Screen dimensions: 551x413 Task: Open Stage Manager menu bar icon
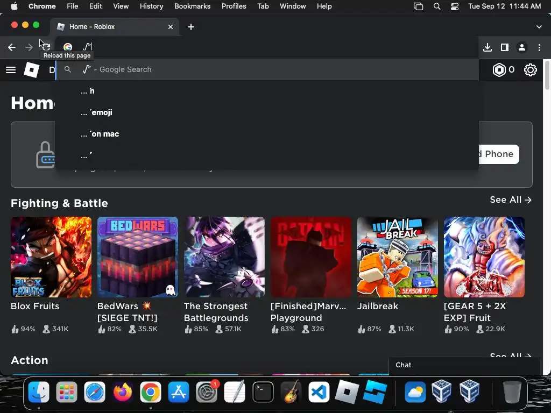[418, 6]
